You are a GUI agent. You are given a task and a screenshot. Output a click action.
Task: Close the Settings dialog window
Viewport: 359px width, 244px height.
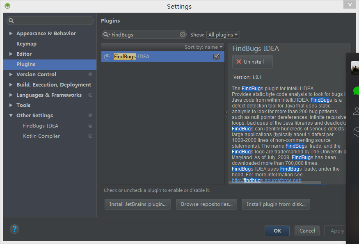350,5
